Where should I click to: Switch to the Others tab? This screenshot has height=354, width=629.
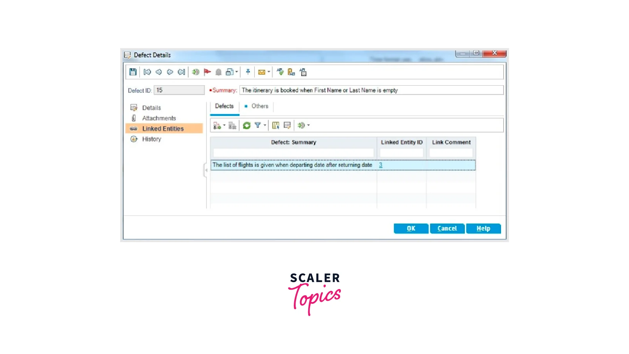tap(259, 106)
